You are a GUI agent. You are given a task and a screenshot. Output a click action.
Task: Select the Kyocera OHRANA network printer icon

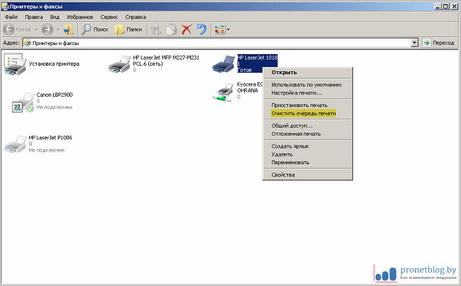click(223, 92)
